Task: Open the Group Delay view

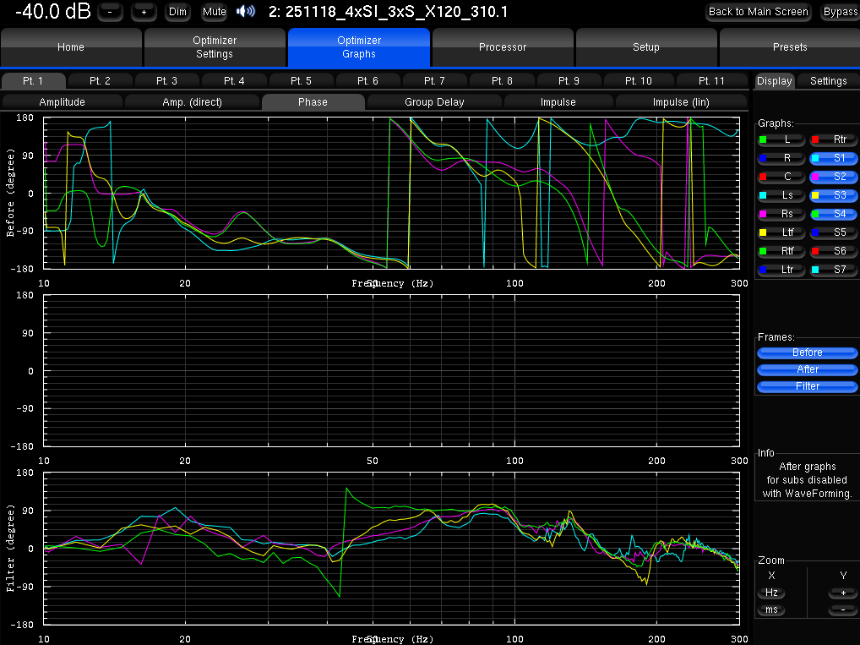Action: tap(433, 101)
